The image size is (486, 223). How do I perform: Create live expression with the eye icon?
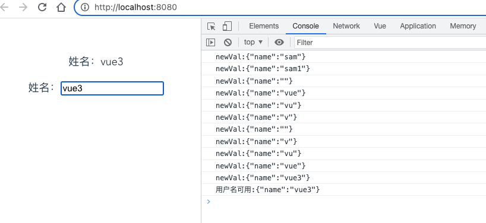pyautogui.click(x=279, y=42)
